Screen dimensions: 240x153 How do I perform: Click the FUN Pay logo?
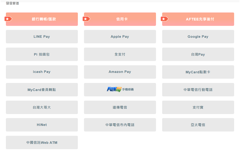coord(114,89)
